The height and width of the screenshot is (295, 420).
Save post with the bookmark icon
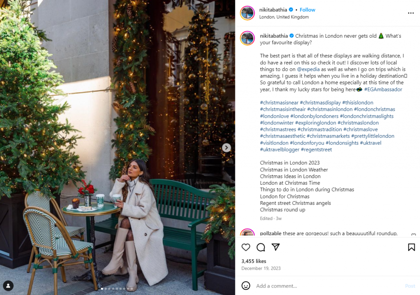[x=411, y=247]
